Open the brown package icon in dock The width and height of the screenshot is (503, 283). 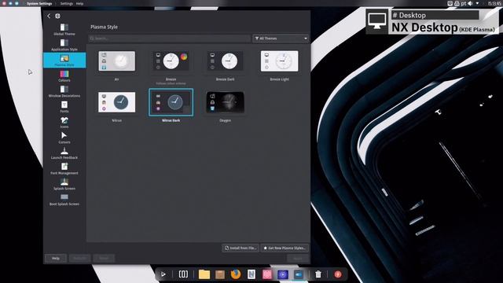(x=220, y=274)
